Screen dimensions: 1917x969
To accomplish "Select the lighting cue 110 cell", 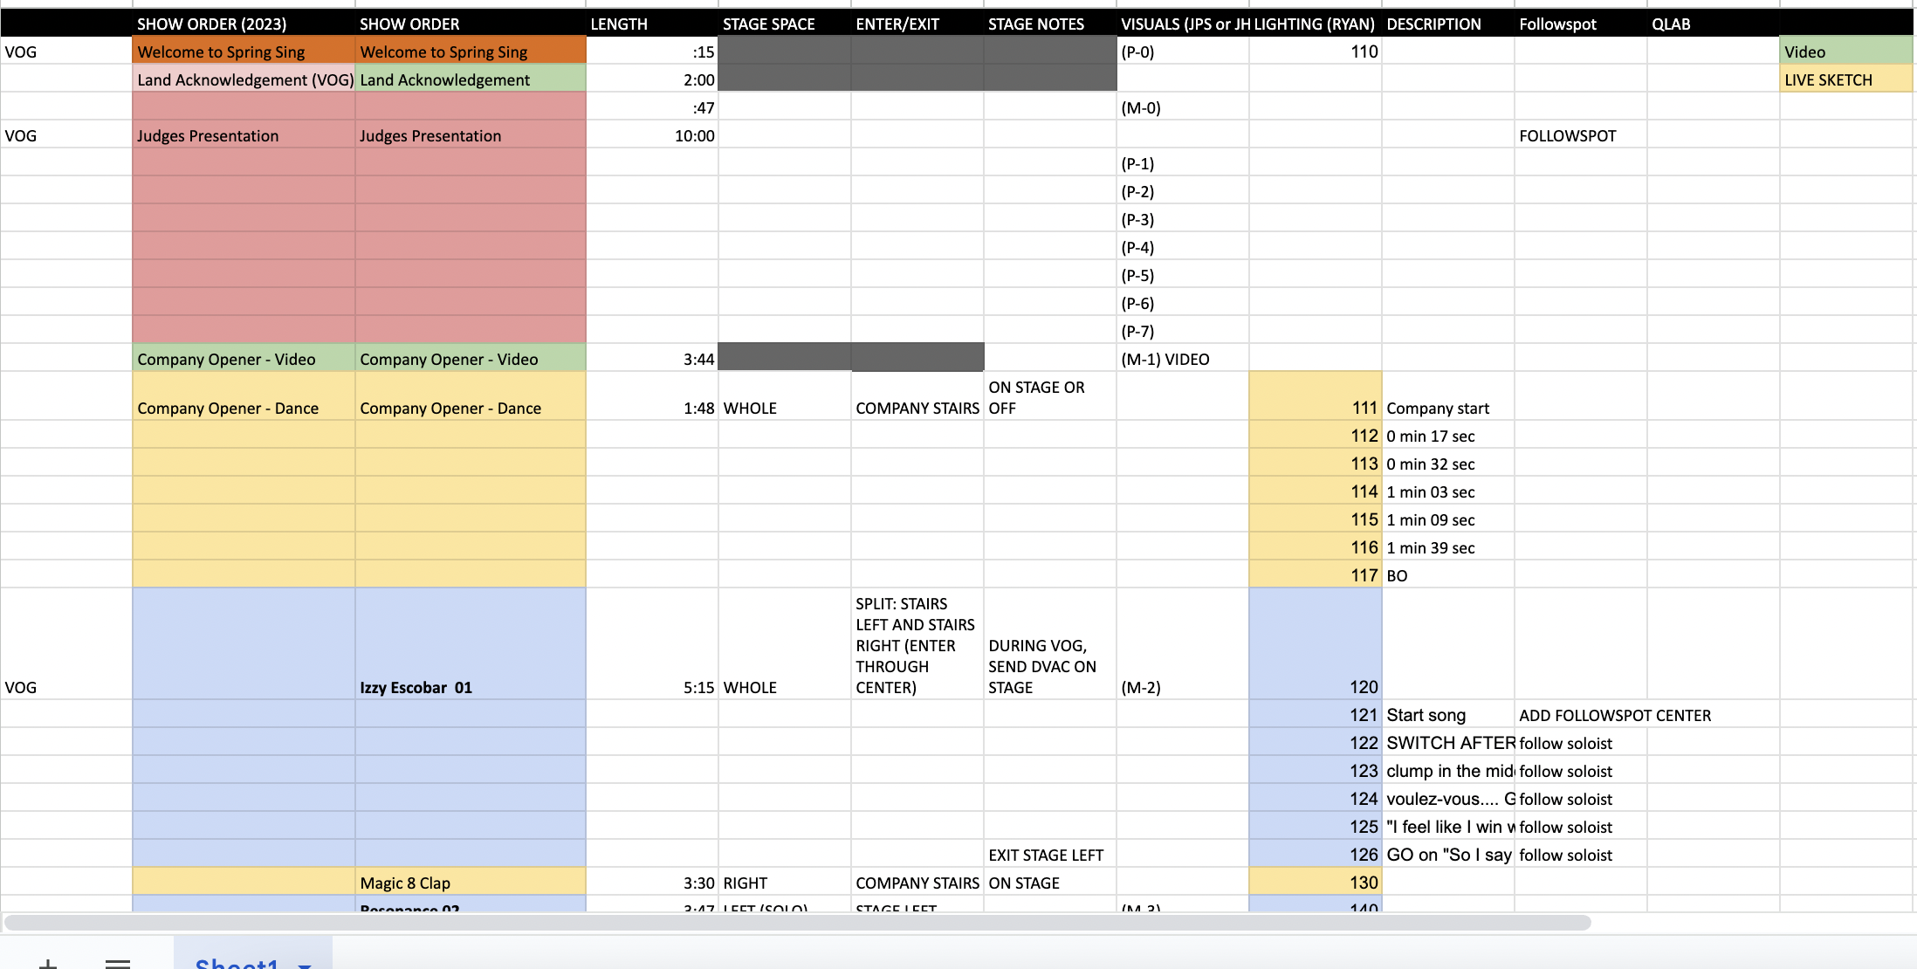I will coord(1315,51).
